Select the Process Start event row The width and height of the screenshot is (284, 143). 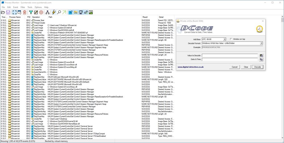tap(88, 20)
